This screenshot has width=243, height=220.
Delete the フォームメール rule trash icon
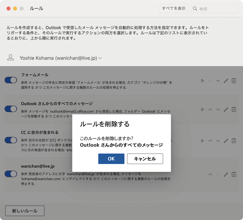pos(234,81)
